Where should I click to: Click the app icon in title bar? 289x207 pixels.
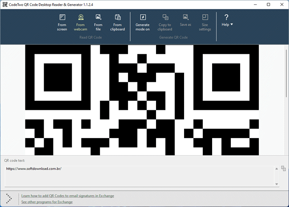(x=5, y=4)
